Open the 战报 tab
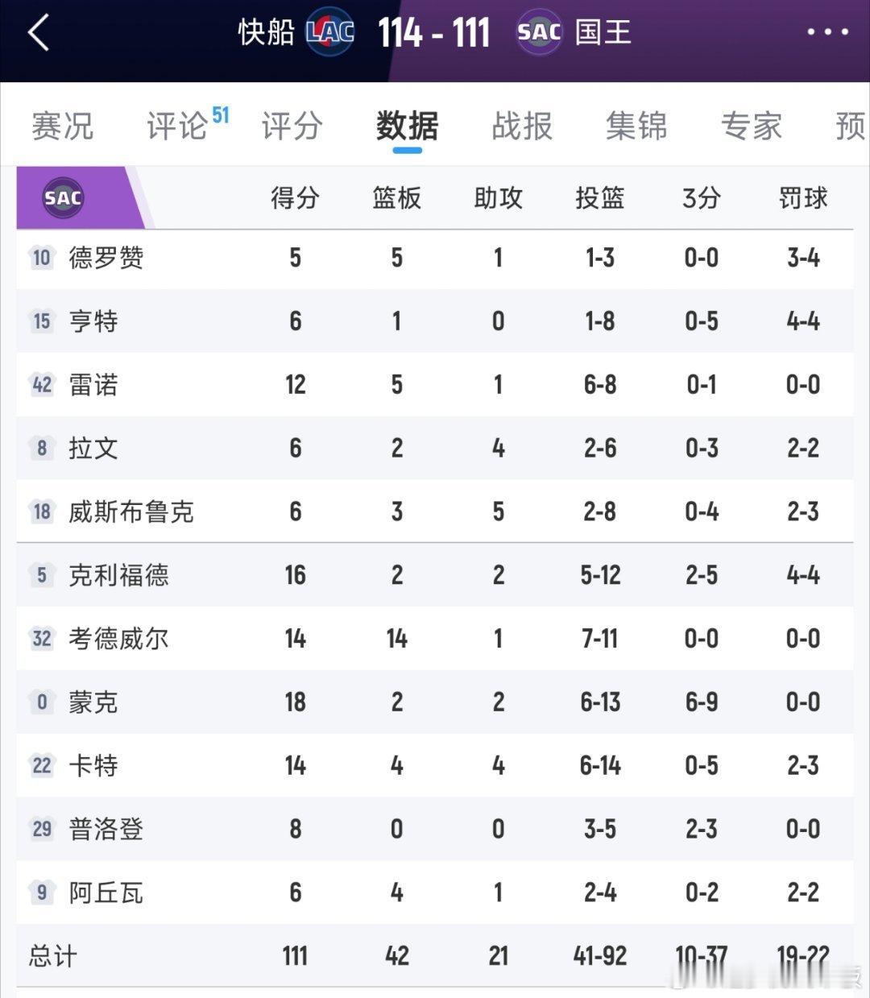 (x=522, y=126)
